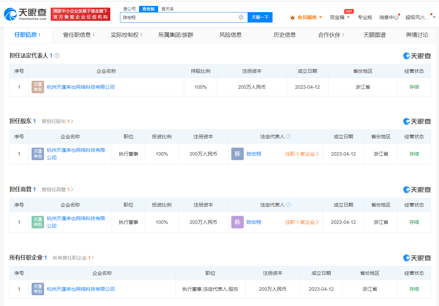The height and width of the screenshot is (306, 439).
Task: Open the 风险信息 tab
Action: pyautogui.click(x=231, y=35)
